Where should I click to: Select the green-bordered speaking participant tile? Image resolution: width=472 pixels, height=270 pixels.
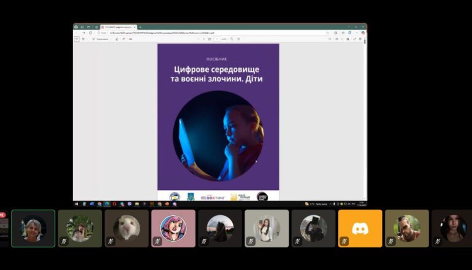33,228
